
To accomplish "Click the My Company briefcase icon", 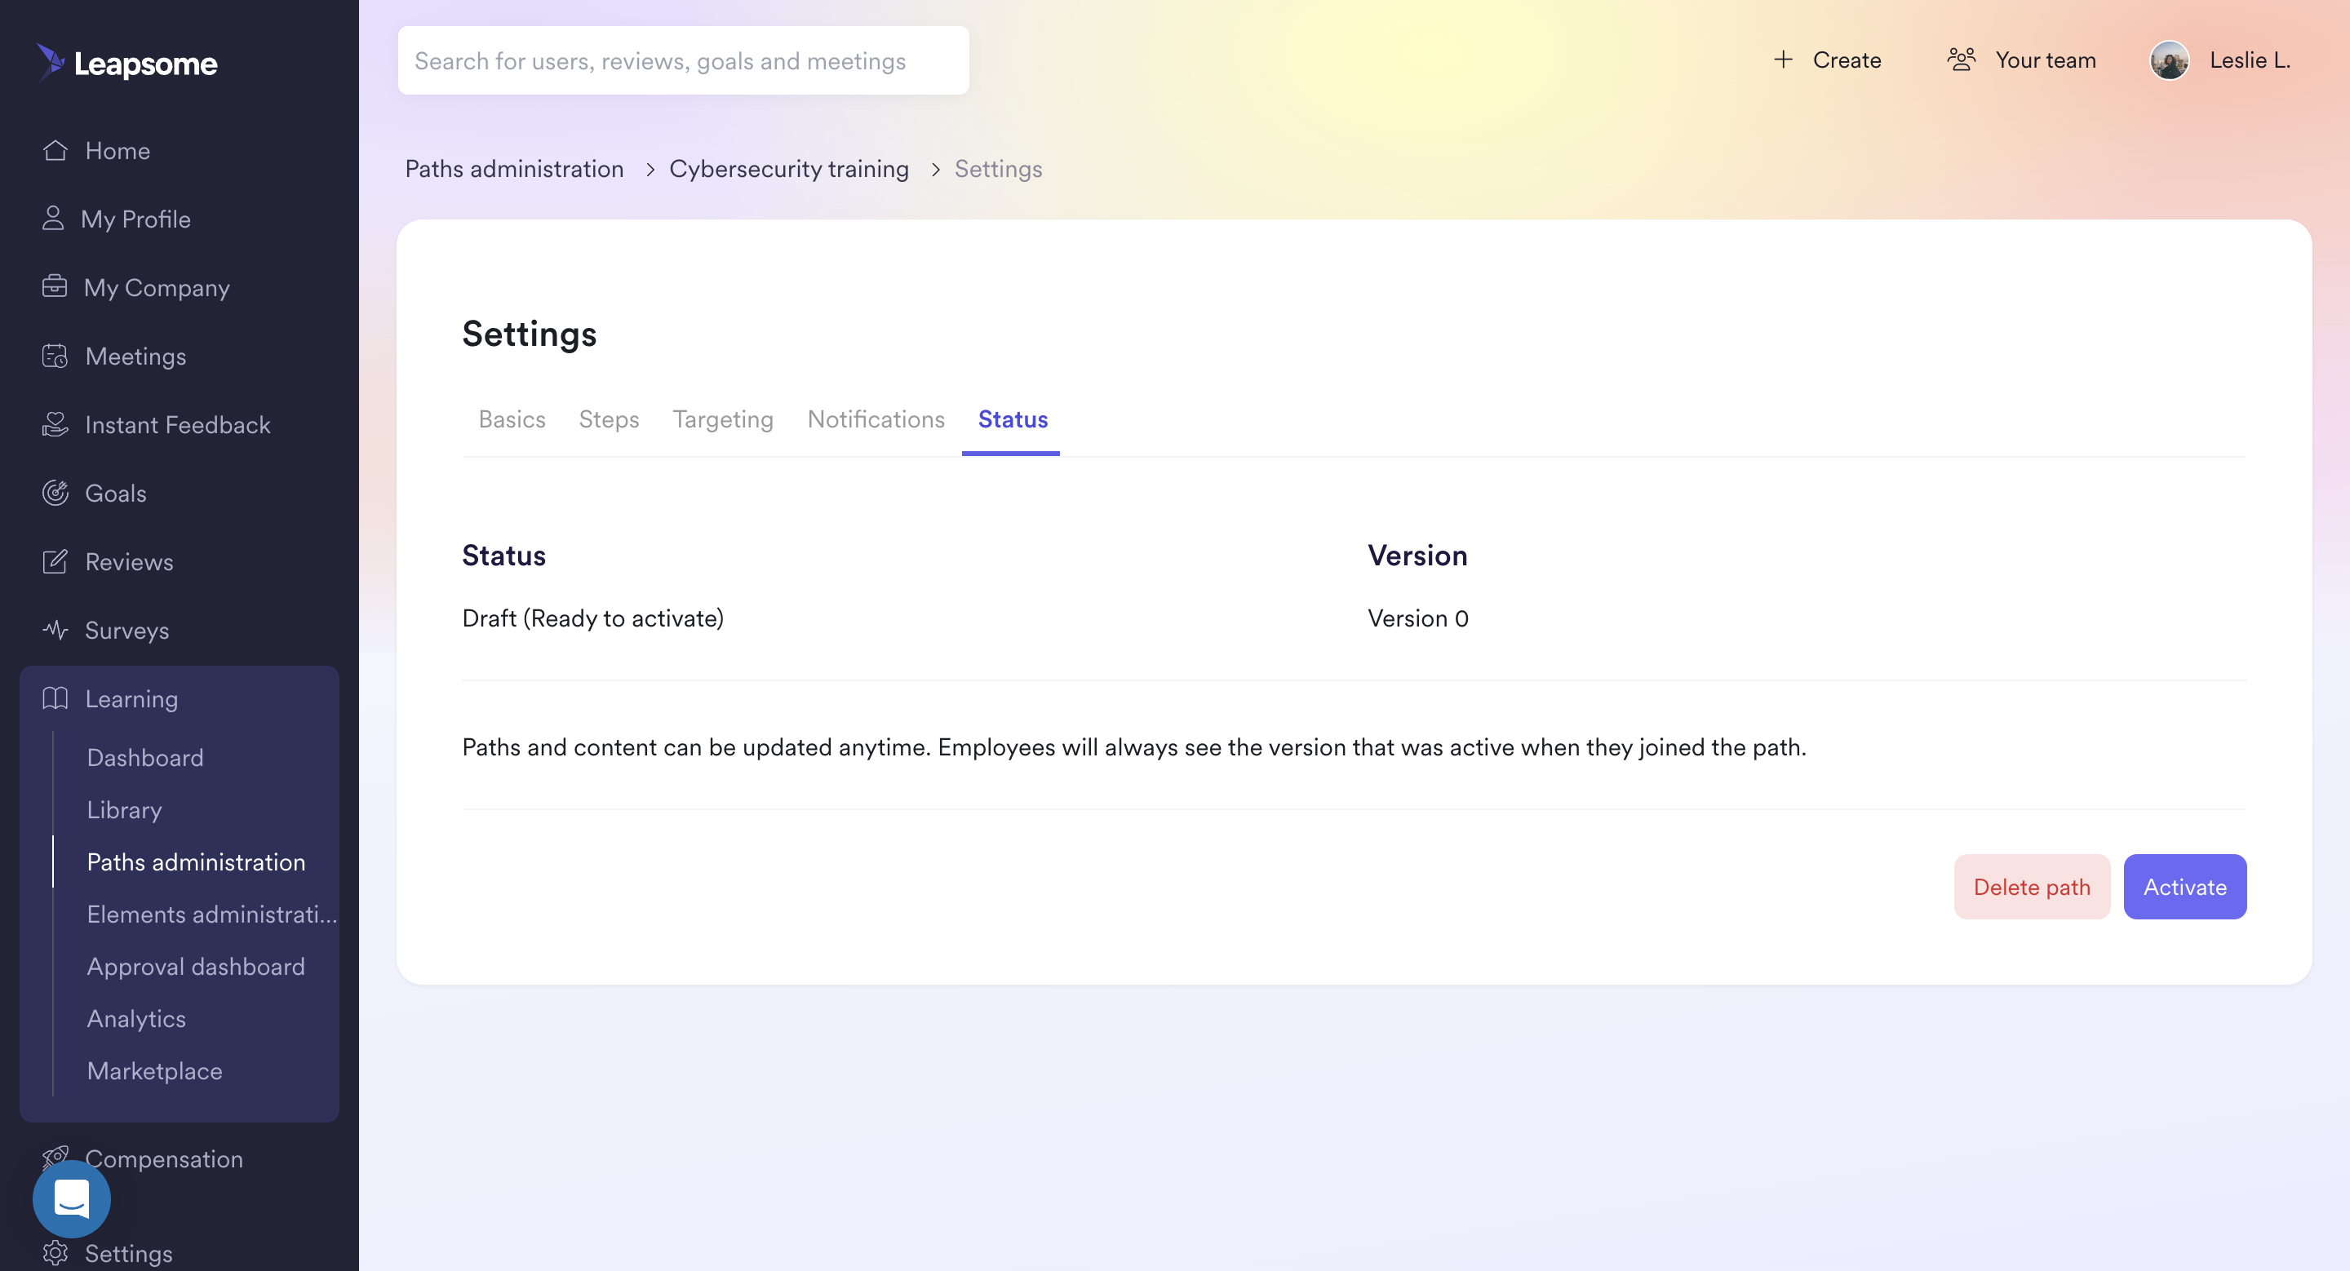I will (x=55, y=286).
